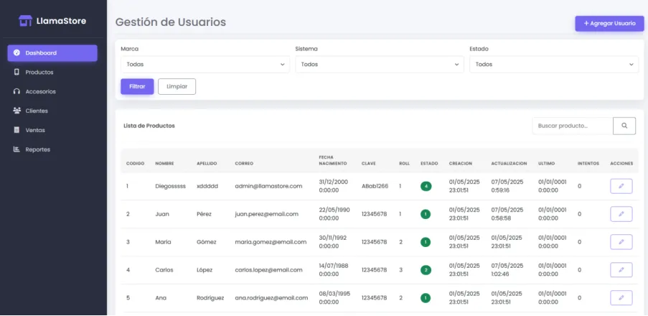The width and height of the screenshot is (648, 316).
Task: Click the ACTUALIZACION column header
Action: 509,163
